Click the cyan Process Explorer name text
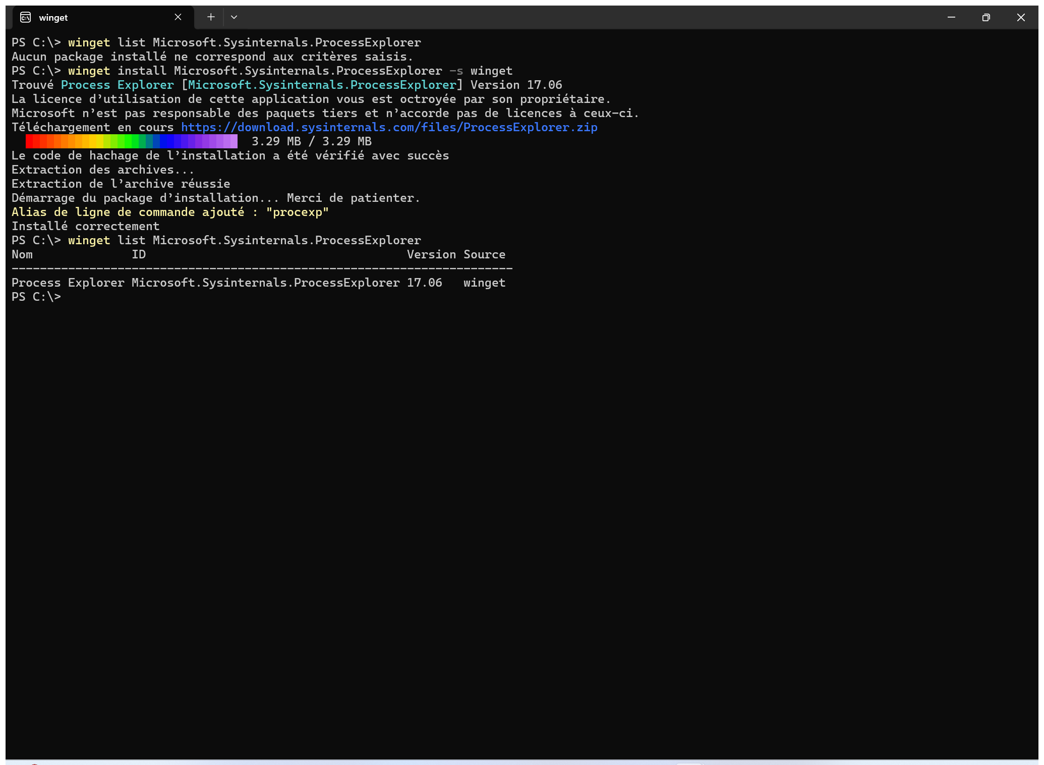Viewport: 1044px width, 765px height. pyautogui.click(x=117, y=85)
